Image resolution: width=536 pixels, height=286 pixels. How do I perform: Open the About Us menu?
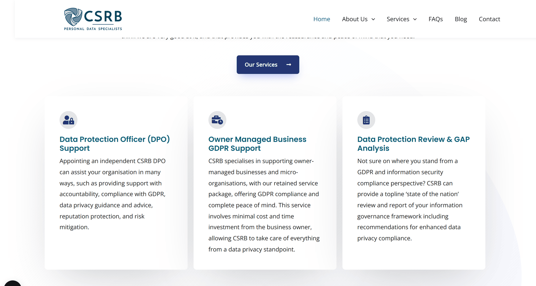(355, 19)
